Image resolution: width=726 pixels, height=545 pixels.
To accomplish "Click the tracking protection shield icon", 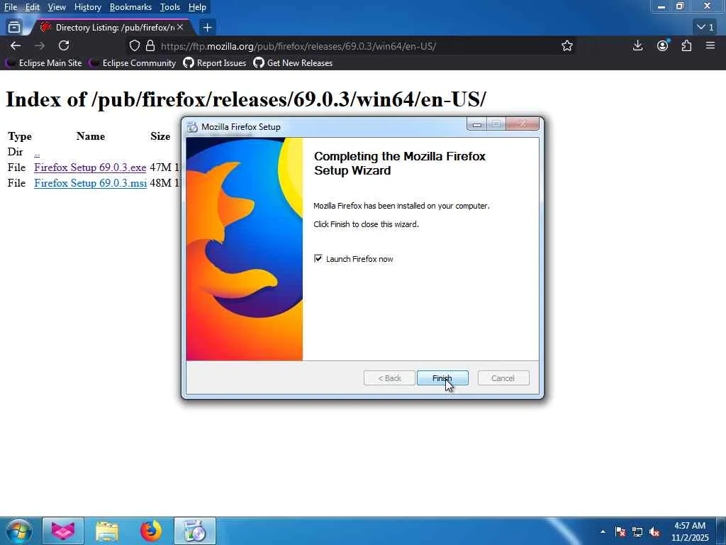I will 134,45.
